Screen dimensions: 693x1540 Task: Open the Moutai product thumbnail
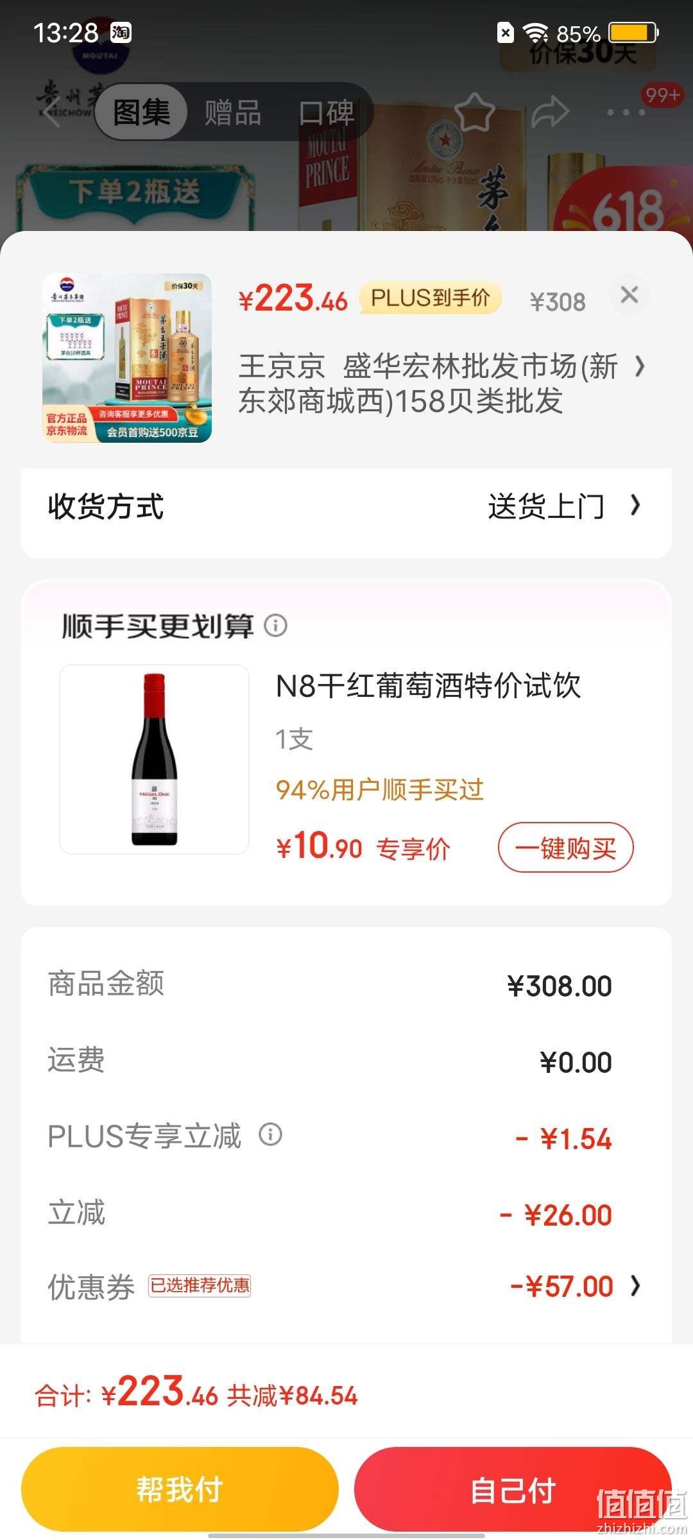tap(127, 358)
